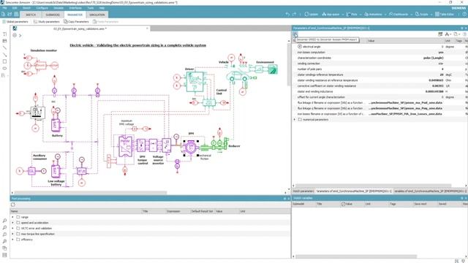Open the Sketch menu
The image size is (468, 263).
pyautogui.click(x=26, y=8)
